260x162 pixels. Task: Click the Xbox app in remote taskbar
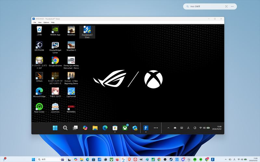pos(125,128)
